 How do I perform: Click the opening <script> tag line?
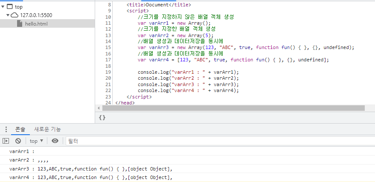point(137,11)
